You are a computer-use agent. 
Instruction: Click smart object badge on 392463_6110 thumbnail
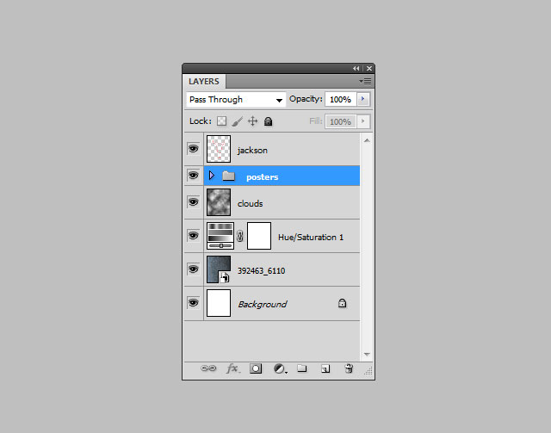click(225, 278)
